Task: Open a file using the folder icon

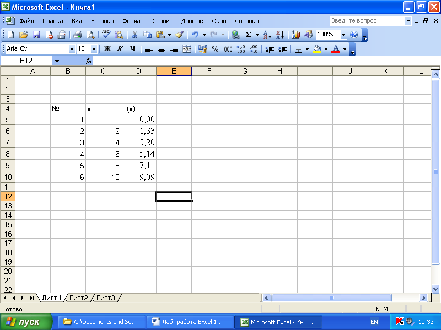Action: pos(24,35)
